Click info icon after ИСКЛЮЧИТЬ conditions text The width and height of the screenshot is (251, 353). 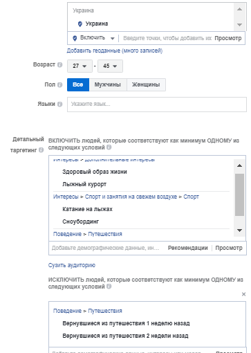tap(109, 287)
